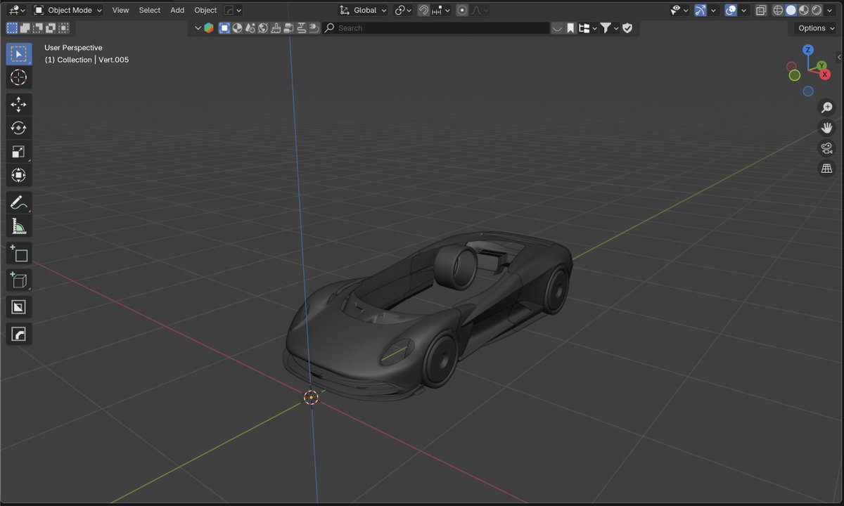The height and width of the screenshot is (506, 844).
Task: Toggle X-ray mode
Action: (x=761, y=11)
